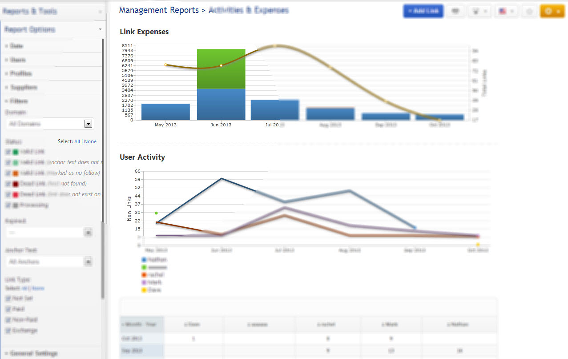
Task: Click the Rachel orange legend marker
Action: [144, 275]
